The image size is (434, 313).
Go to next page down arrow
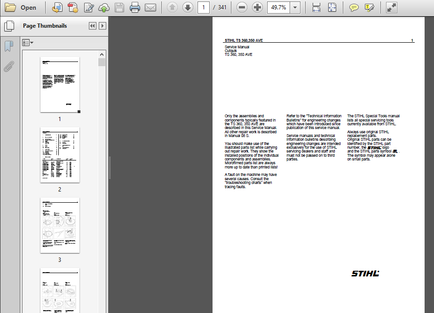pyautogui.click(x=188, y=8)
